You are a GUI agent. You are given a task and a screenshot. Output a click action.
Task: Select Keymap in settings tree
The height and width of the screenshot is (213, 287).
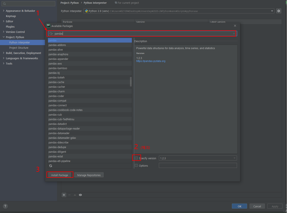click(11, 16)
